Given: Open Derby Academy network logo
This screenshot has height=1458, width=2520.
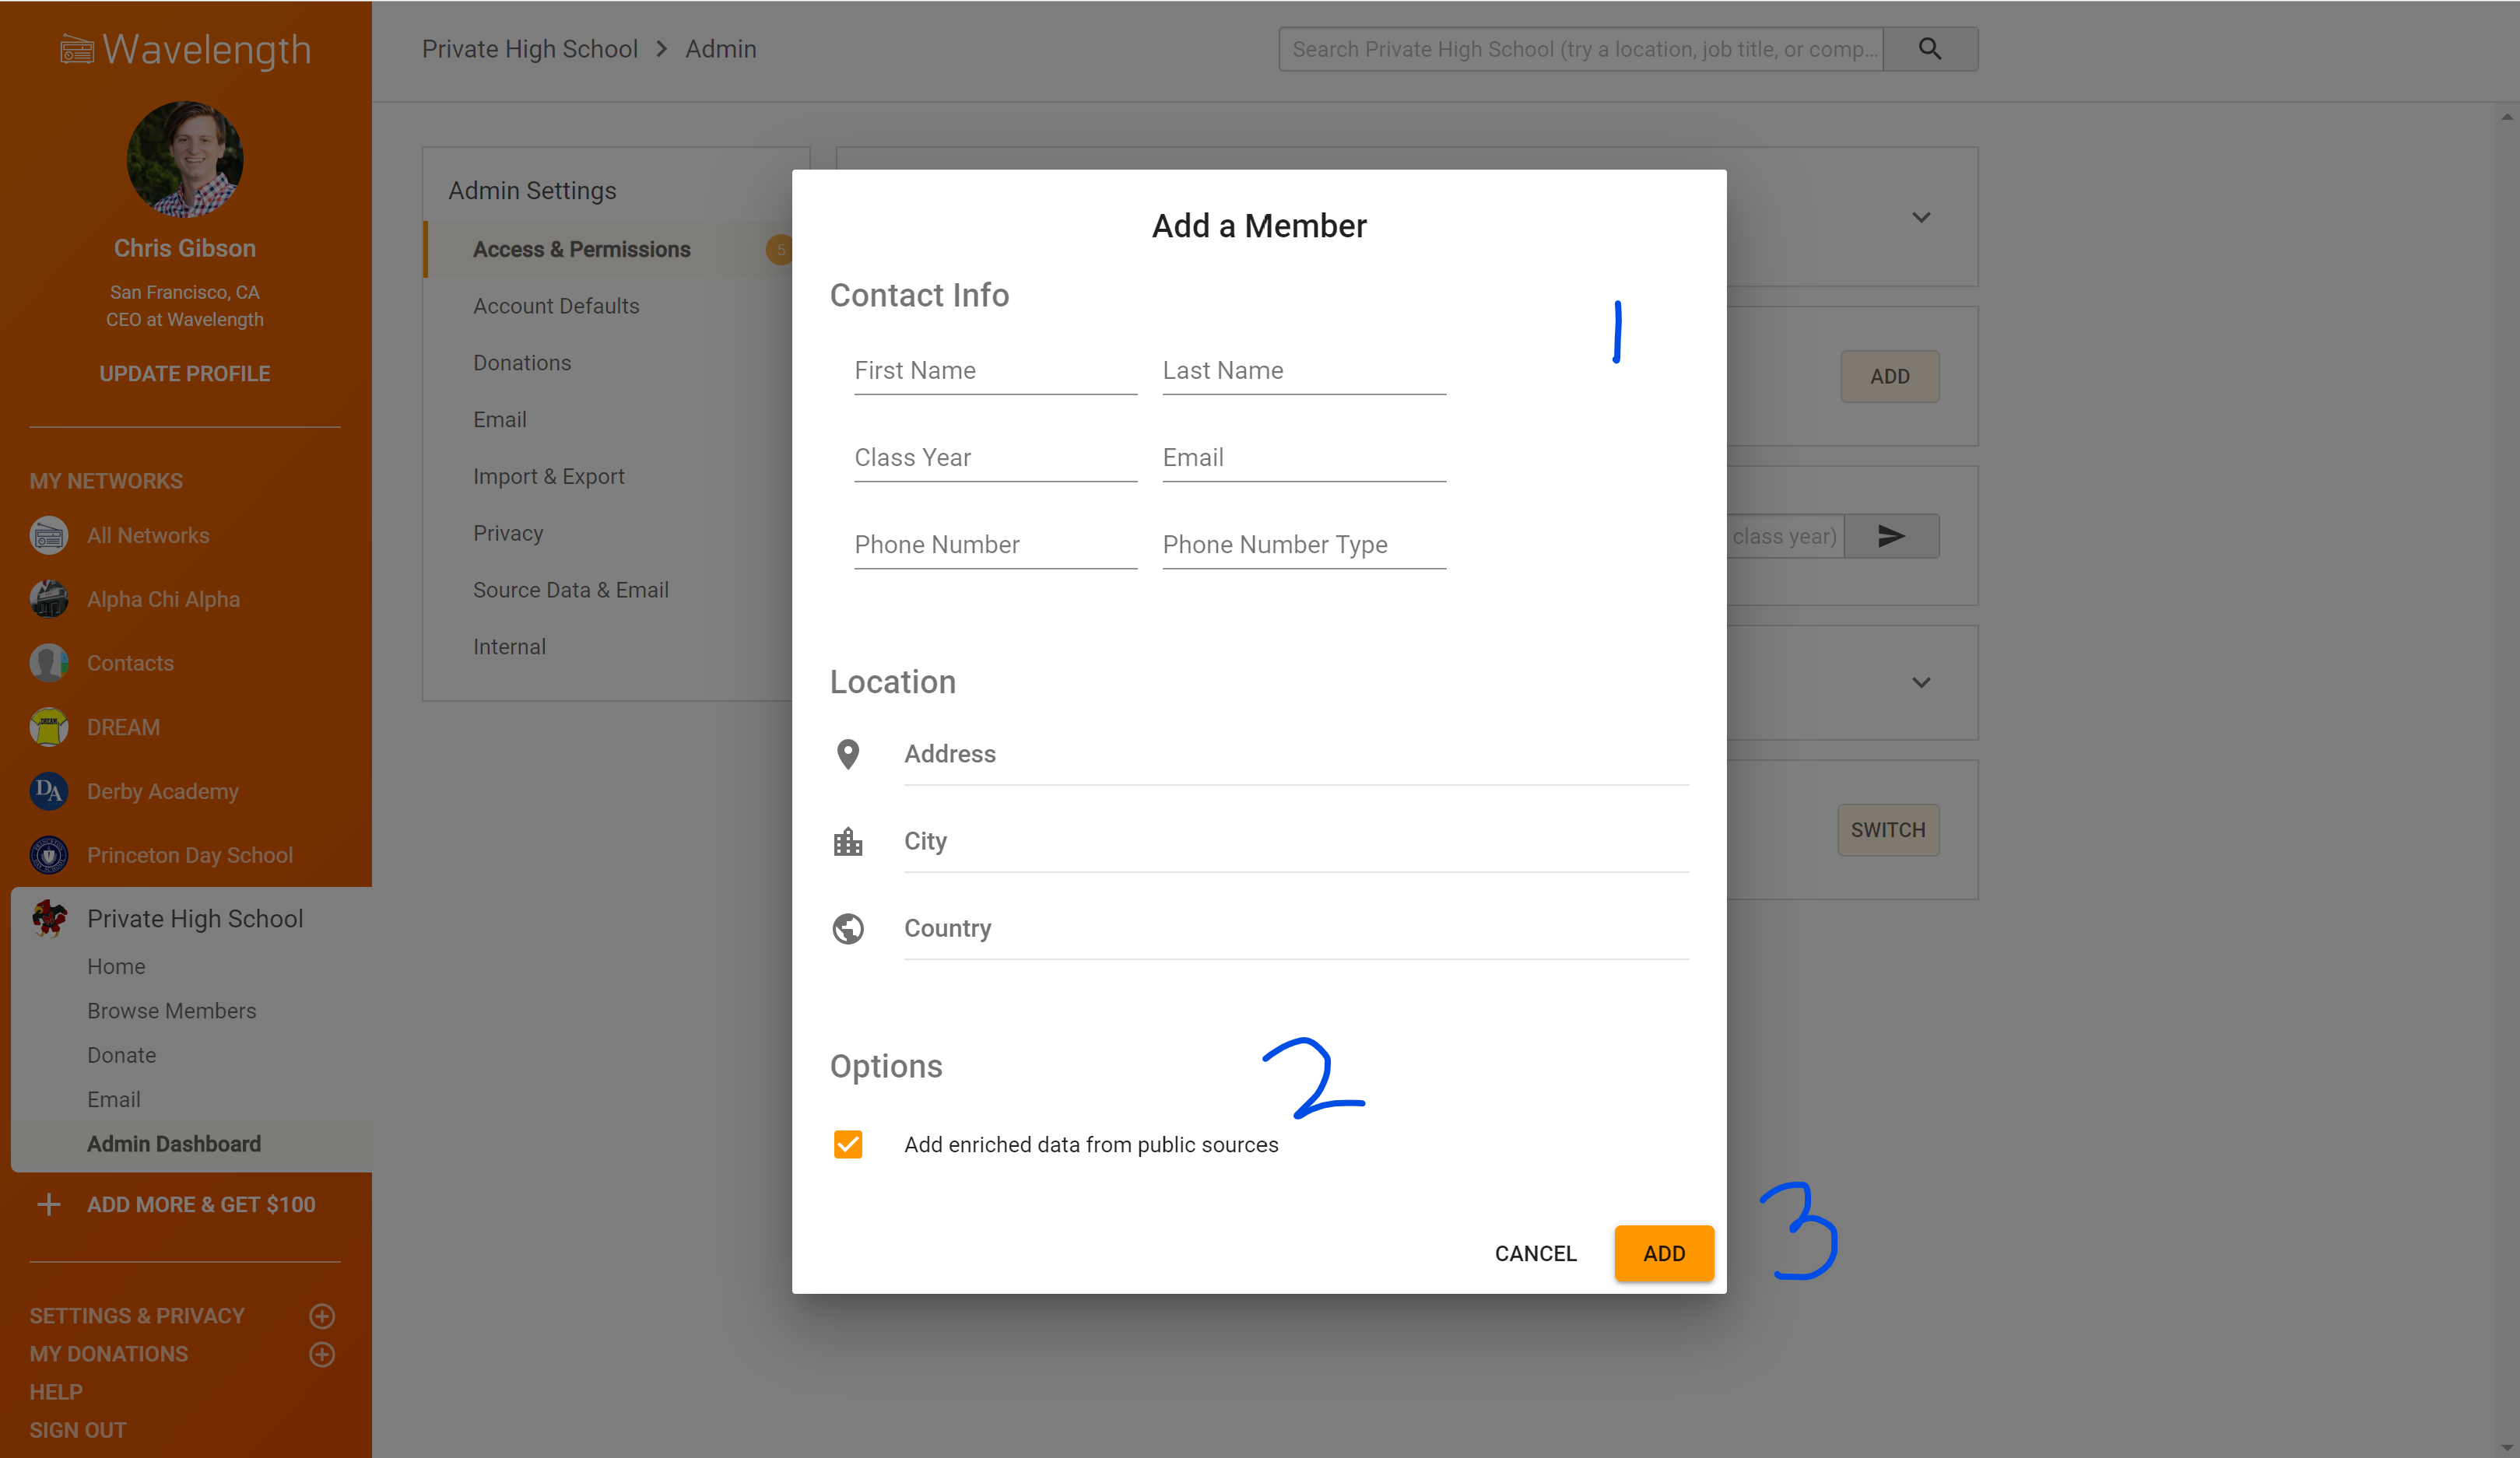Looking at the screenshot, I should tap(48, 791).
